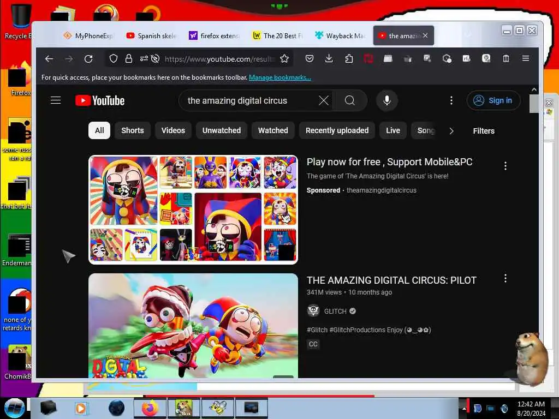Select the Live filter chip

(393, 130)
